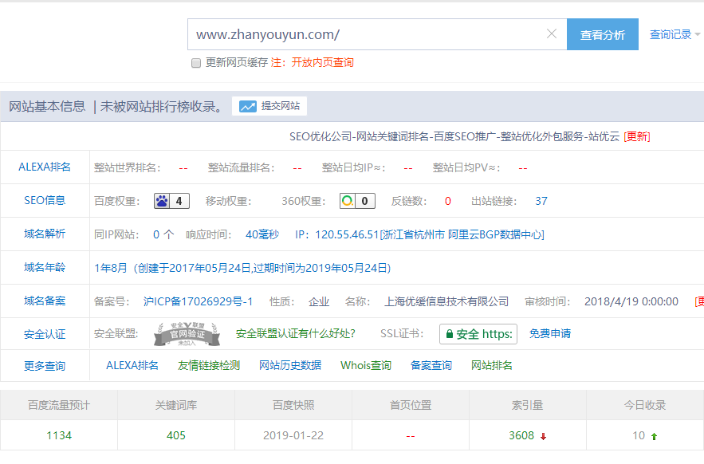Open the 友情链接检测 link
The image size is (704, 464).
209,366
